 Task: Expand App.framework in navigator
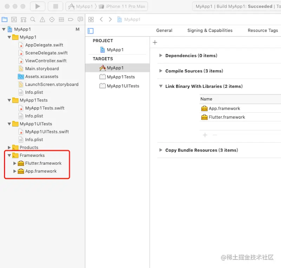[x=15, y=171]
